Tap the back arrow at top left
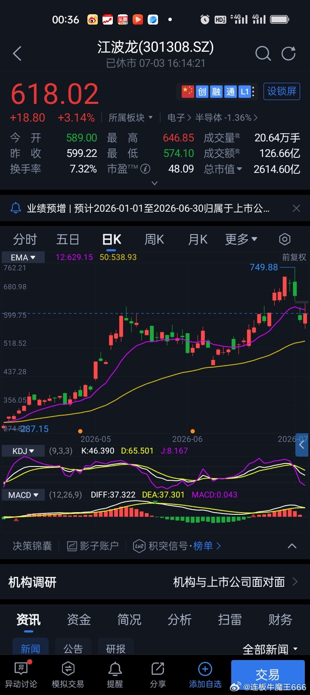 tap(17, 54)
